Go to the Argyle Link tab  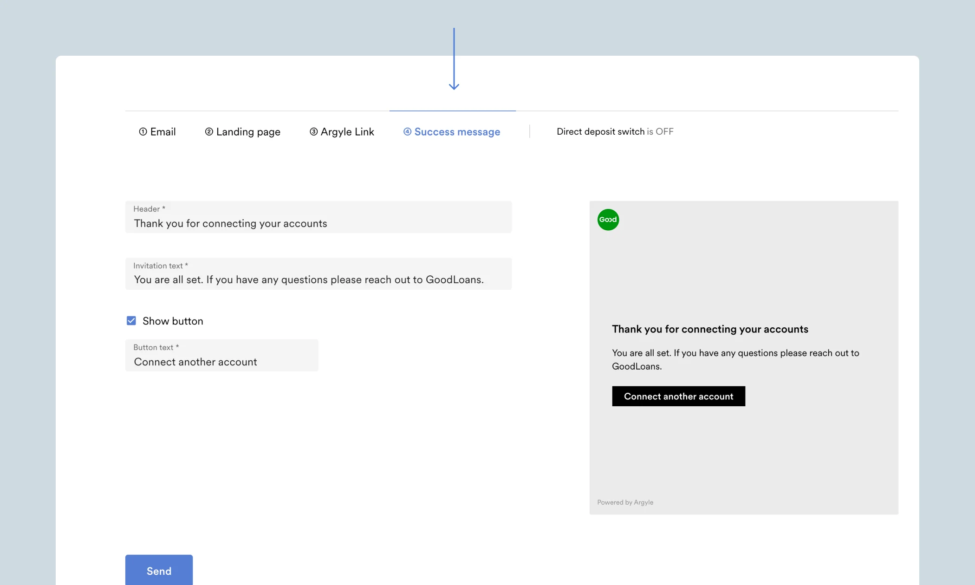pos(342,132)
